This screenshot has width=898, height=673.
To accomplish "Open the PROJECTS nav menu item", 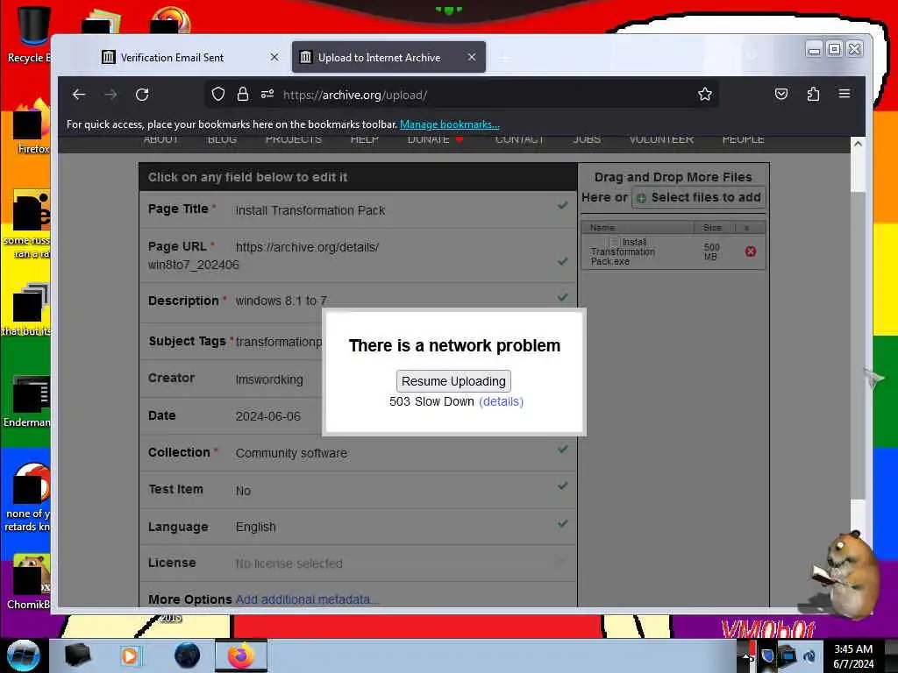I will (x=293, y=139).
